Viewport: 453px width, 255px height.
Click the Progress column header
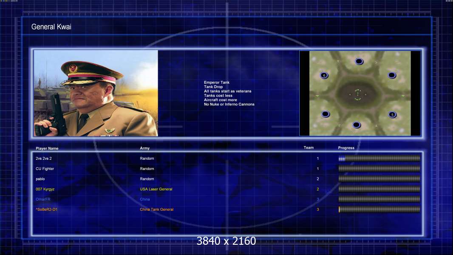(x=346, y=148)
